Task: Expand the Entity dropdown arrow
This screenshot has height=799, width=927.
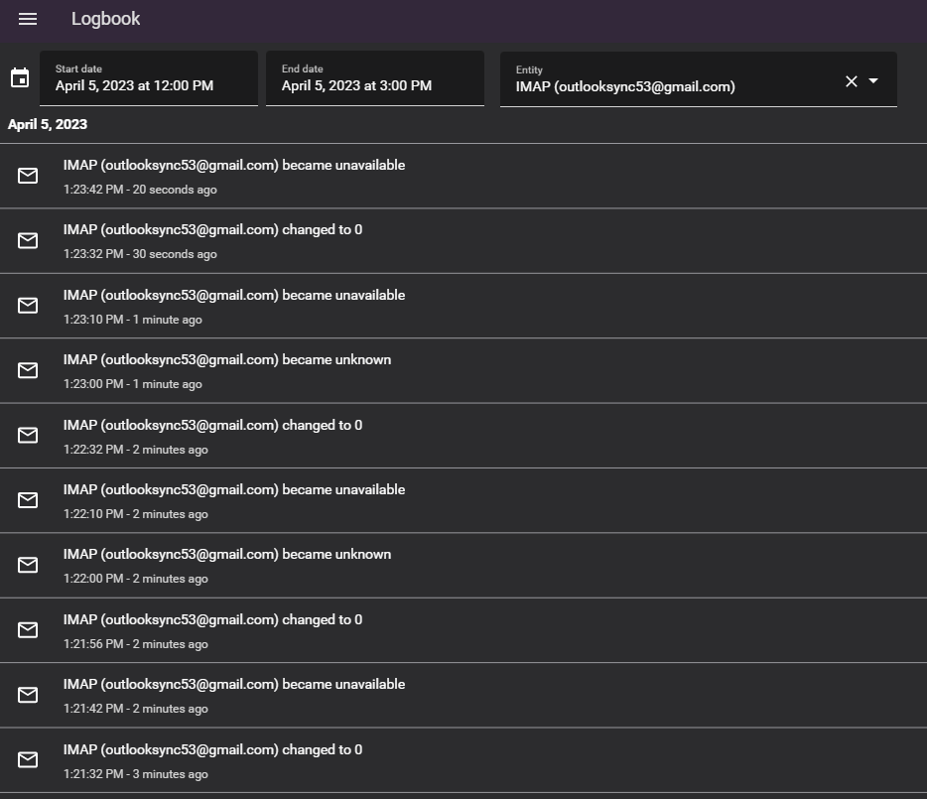Action: pos(873,81)
